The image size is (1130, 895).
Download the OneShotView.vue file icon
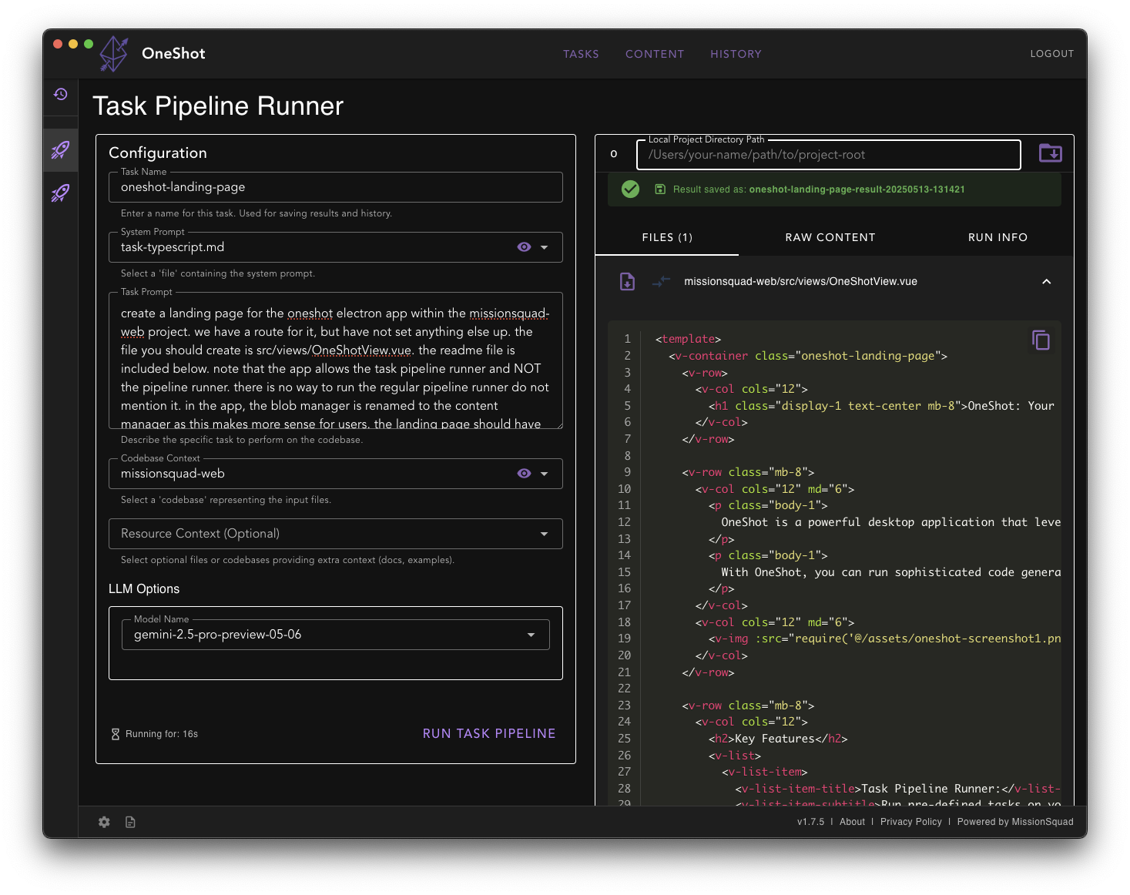[x=628, y=282]
